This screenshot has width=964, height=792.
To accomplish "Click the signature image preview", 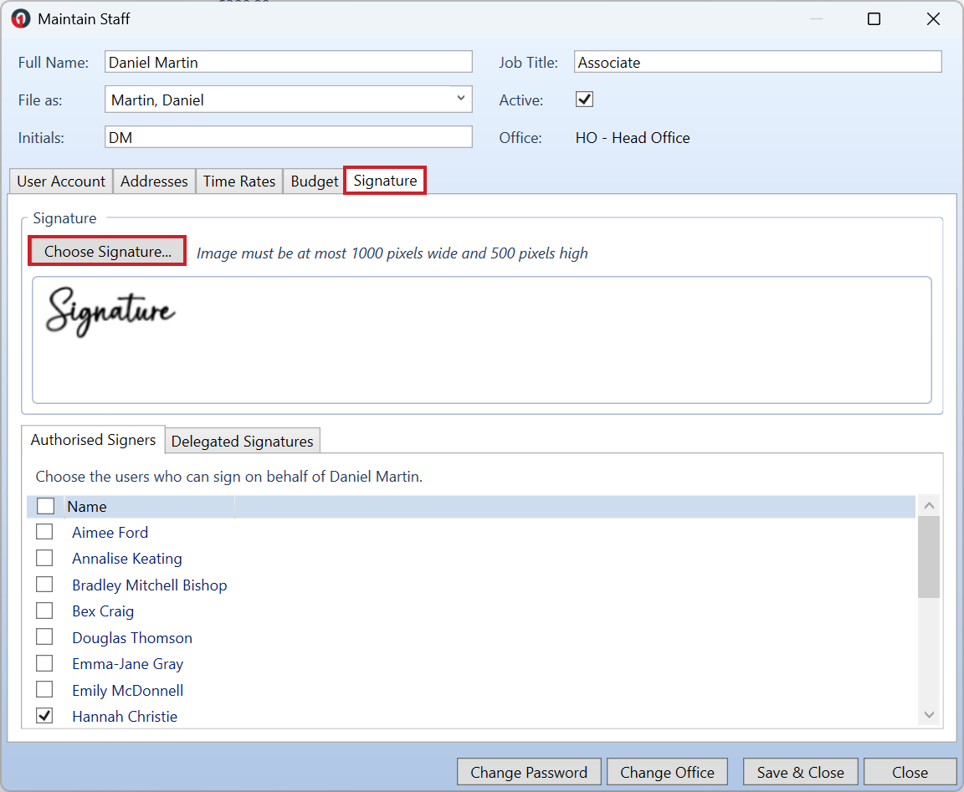I will pos(481,340).
